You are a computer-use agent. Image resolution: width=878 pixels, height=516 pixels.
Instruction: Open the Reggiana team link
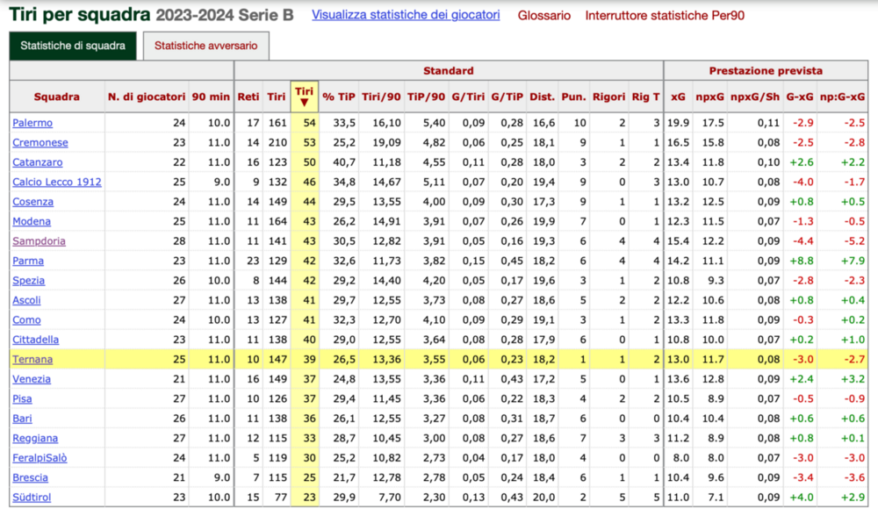[x=35, y=438]
